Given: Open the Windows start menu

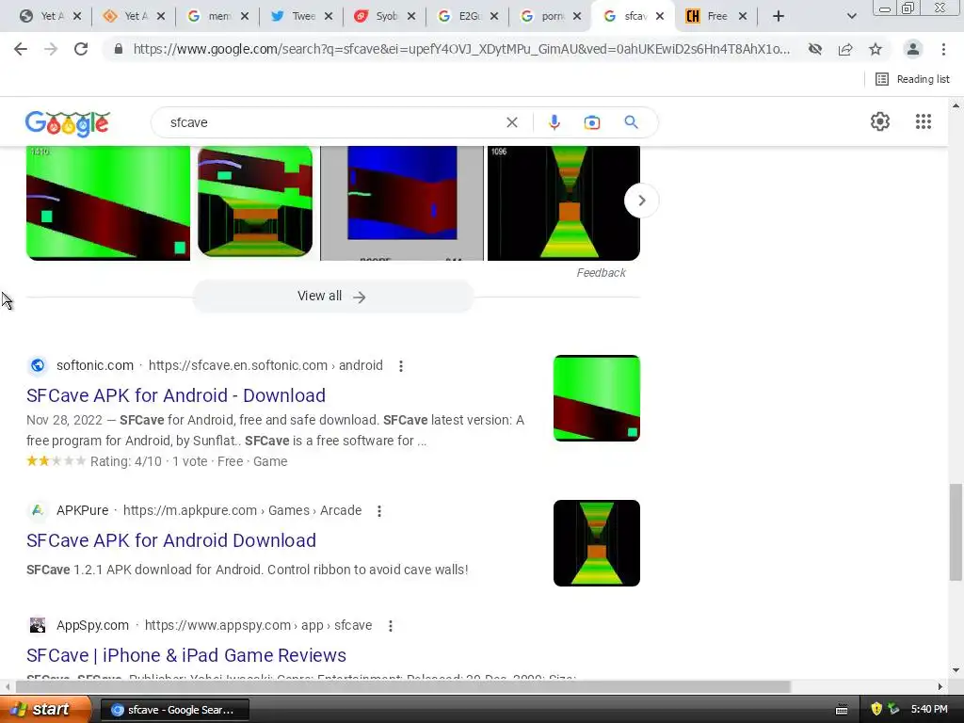Looking at the screenshot, I should (x=45, y=710).
